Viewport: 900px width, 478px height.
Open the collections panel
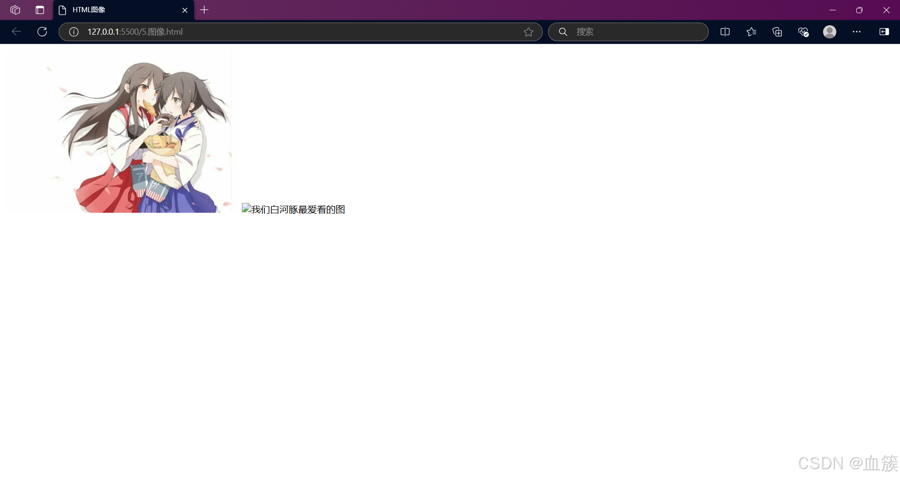tap(777, 32)
